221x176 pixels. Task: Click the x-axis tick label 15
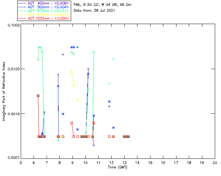click(x=150, y=163)
